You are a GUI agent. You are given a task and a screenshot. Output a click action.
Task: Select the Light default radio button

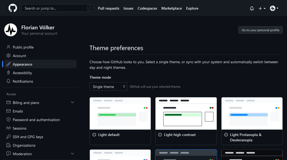pyautogui.click(x=94, y=135)
